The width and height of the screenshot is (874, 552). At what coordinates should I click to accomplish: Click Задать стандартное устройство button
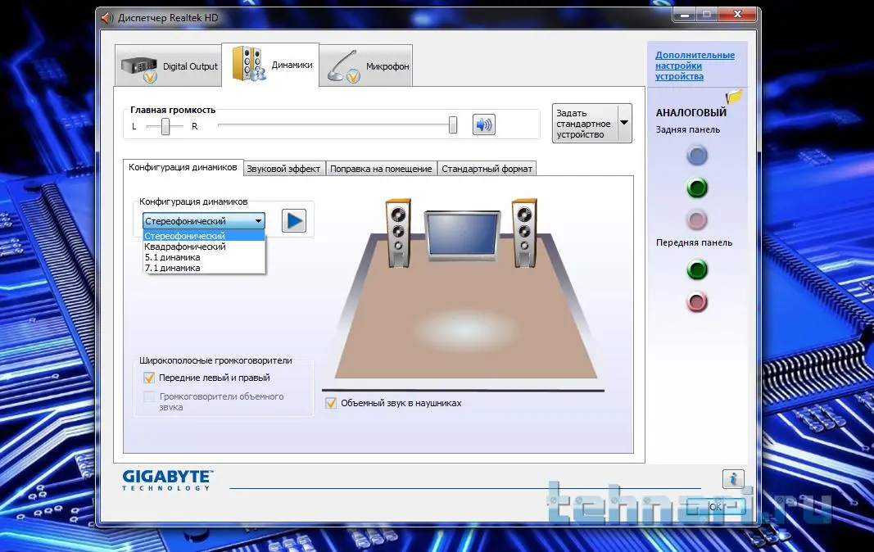pyautogui.click(x=584, y=123)
